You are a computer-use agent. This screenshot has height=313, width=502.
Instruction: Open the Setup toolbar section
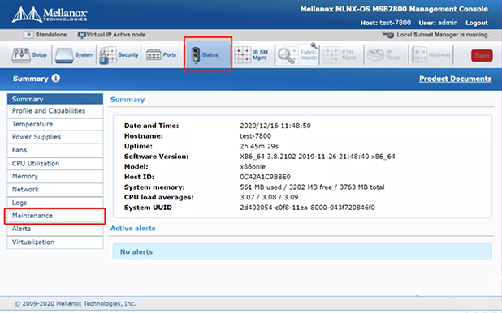point(29,55)
